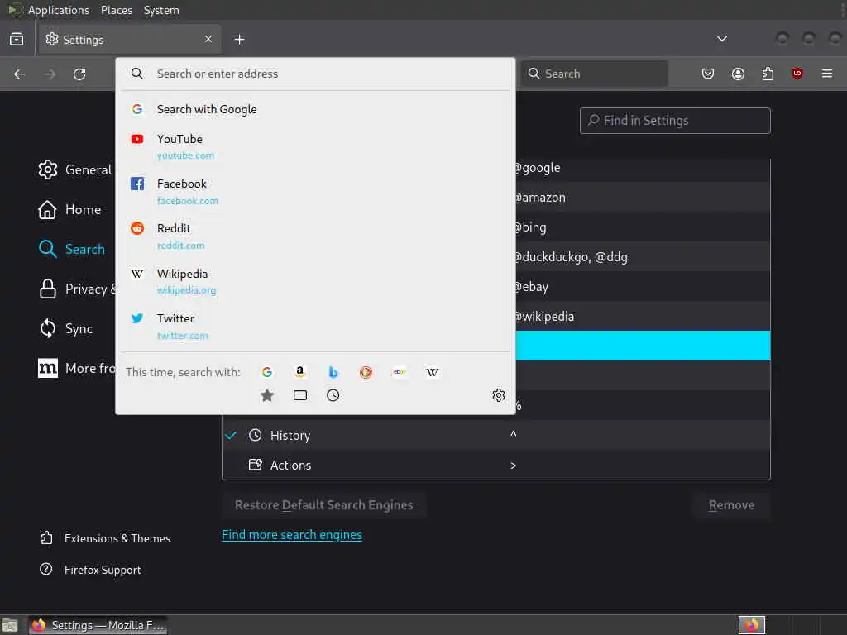Open the list all tabs chevron
The width and height of the screenshot is (847, 635).
point(721,39)
